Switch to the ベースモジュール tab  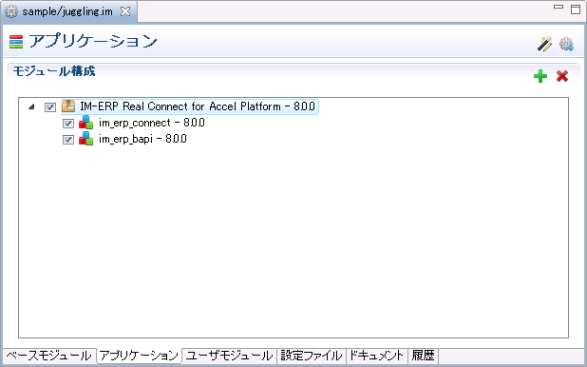[49, 356]
